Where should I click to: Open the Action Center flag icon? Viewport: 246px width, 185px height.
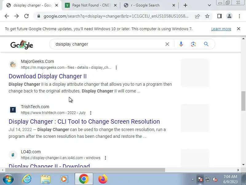[200, 179]
